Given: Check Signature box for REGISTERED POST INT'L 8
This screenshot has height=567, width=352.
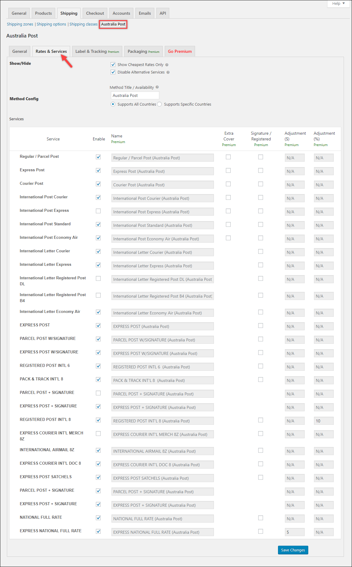Looking at the screenshot, I should click(261, 420).
